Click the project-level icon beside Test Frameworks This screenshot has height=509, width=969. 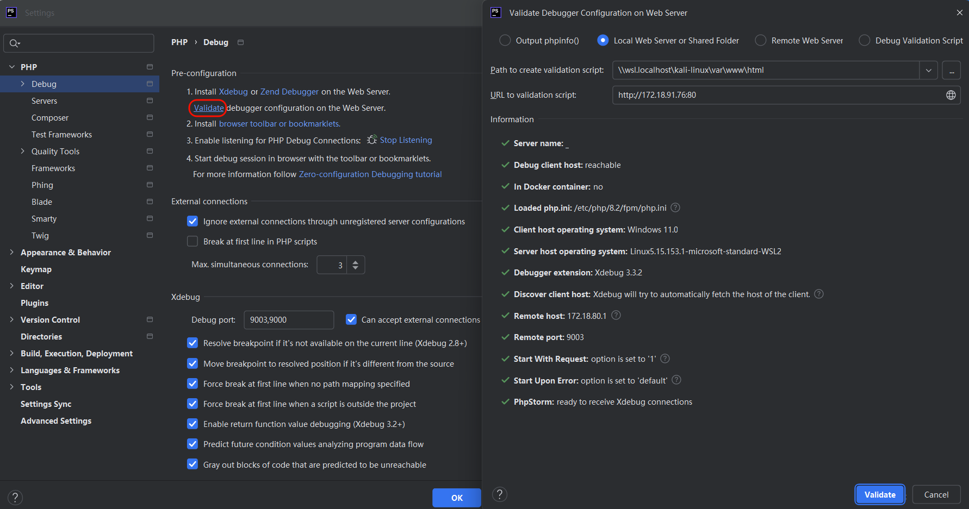(150, 134)
